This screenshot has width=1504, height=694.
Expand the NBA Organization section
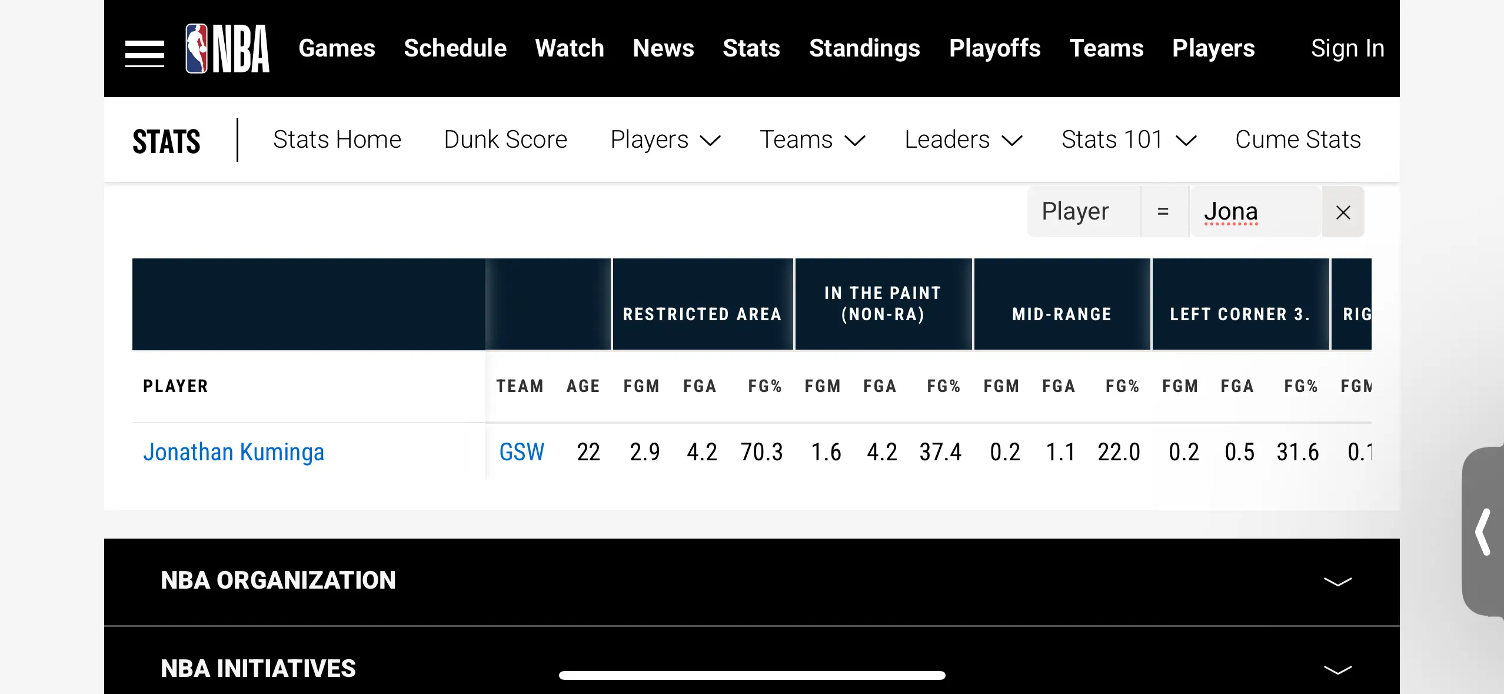1337,582
